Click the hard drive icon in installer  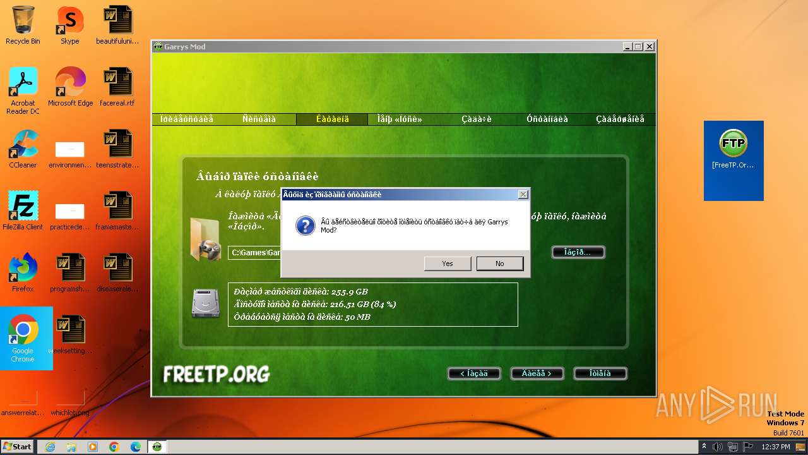pos(206,303)
